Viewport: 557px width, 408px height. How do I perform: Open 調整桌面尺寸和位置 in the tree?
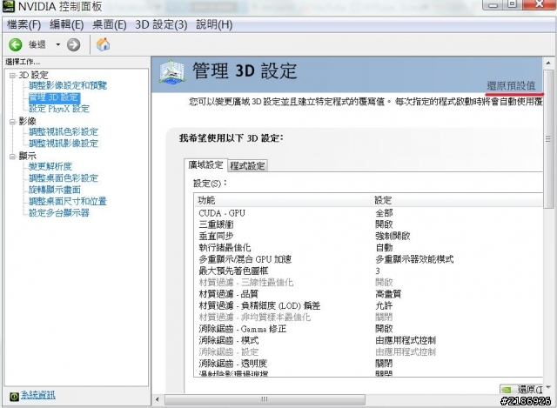68,201
